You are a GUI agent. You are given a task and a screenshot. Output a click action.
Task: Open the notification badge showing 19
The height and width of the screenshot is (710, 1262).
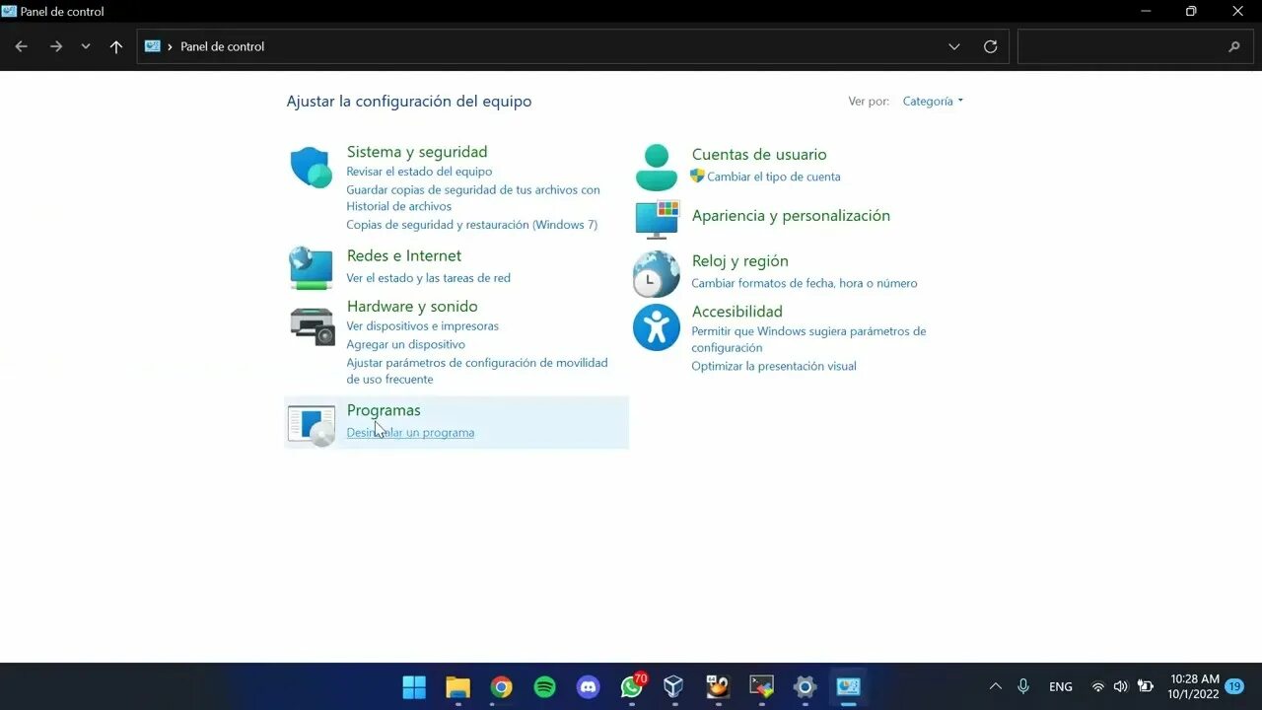pyautogui.click(x=1234, y=686)
